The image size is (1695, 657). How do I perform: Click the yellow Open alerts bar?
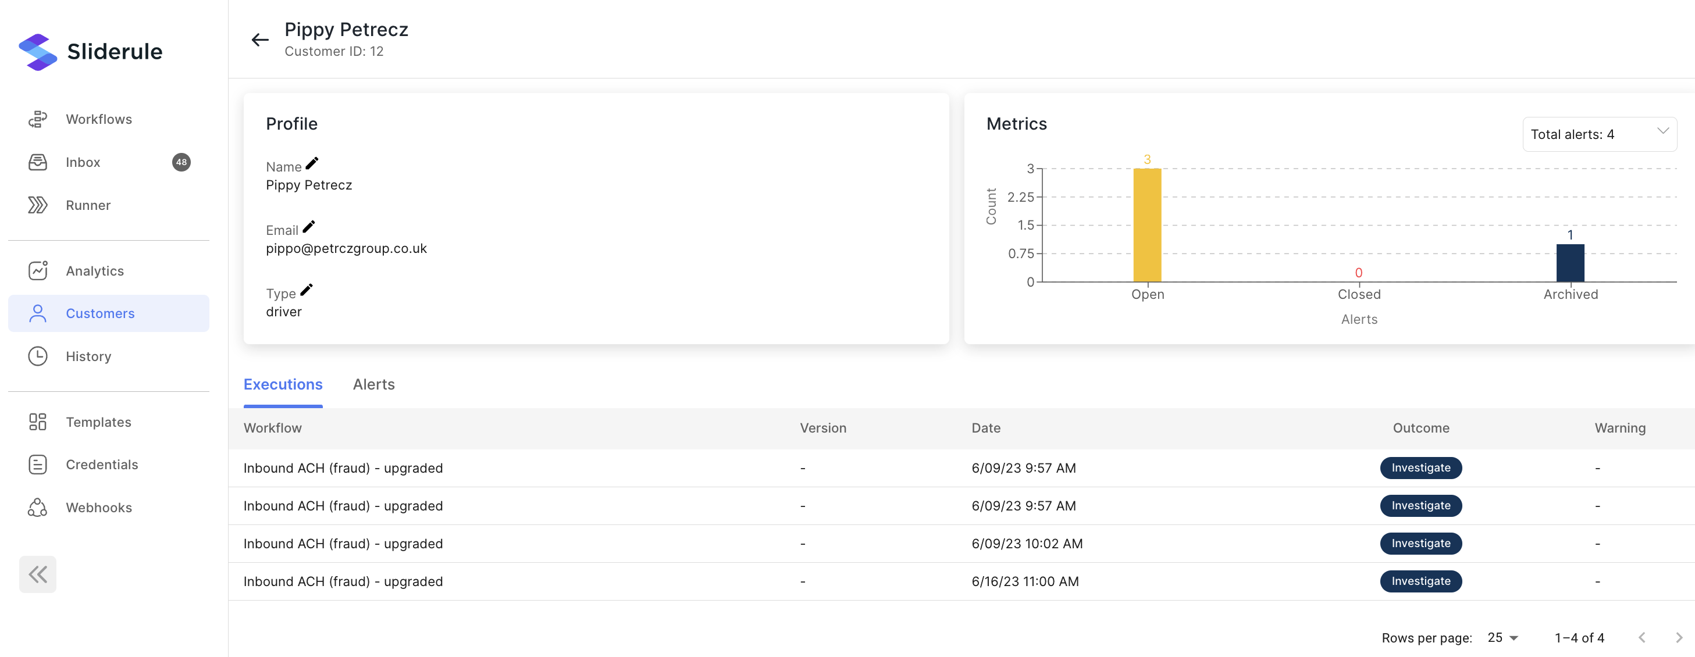1147,226
